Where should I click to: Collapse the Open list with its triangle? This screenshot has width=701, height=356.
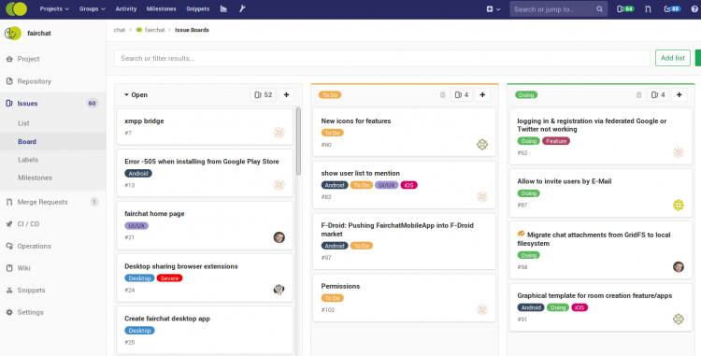[126, 94]
